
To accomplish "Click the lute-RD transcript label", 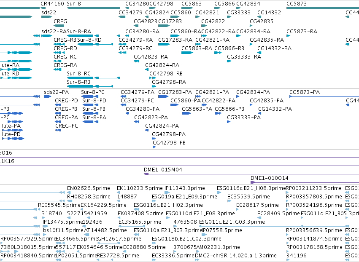I will (10, 74).
